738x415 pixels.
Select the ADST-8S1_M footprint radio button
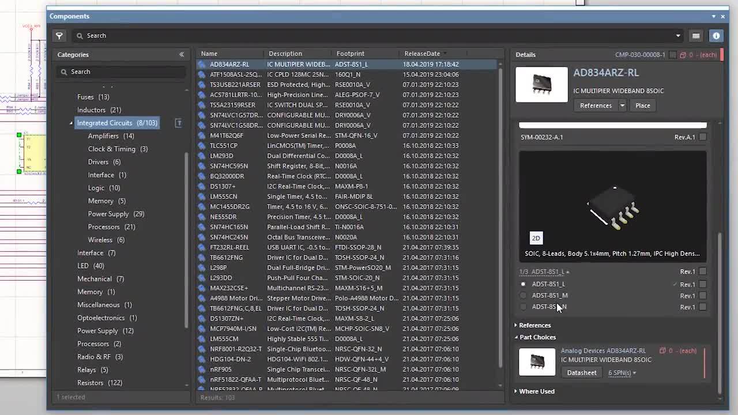tap(523, 296)
